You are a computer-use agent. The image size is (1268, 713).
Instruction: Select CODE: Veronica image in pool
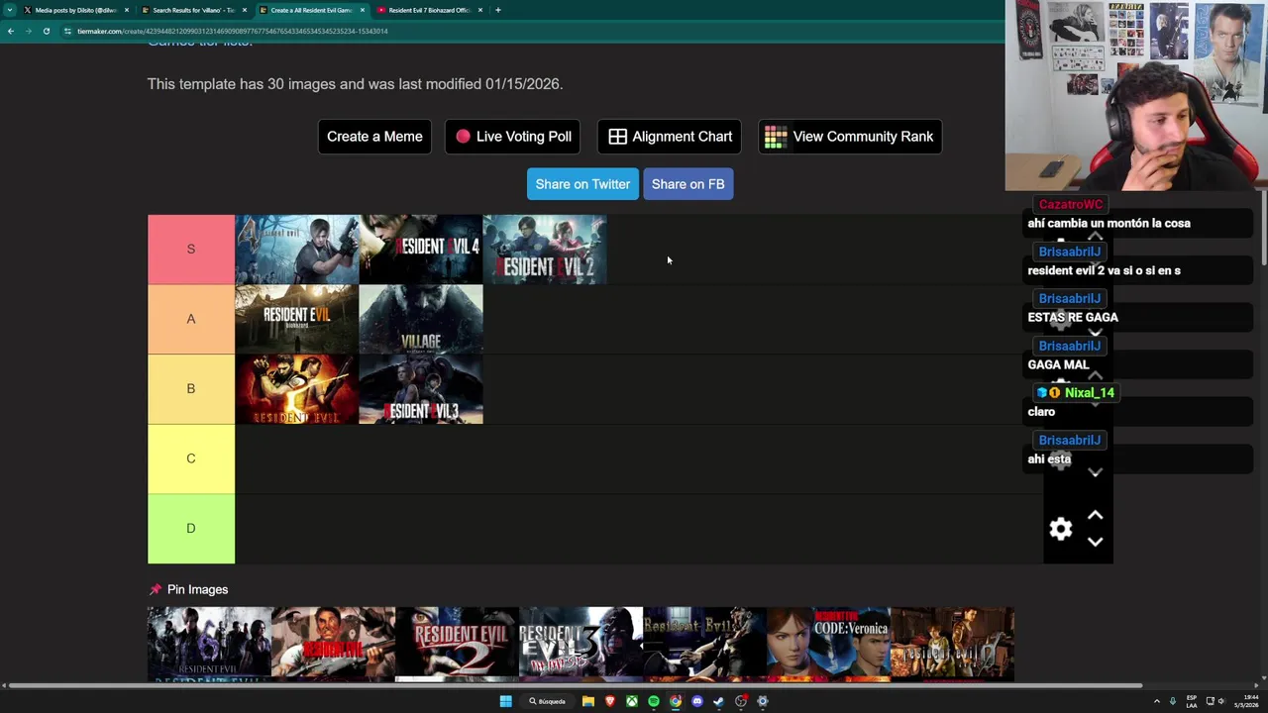click(828, 645)
